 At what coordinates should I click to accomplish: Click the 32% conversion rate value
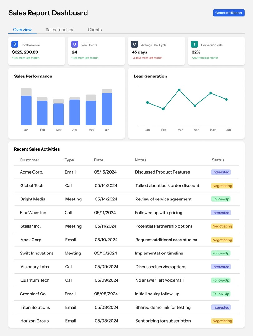(196, 52)
